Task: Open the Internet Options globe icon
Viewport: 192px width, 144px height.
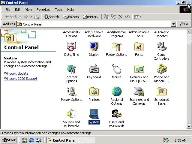Action: coord(71,69)
